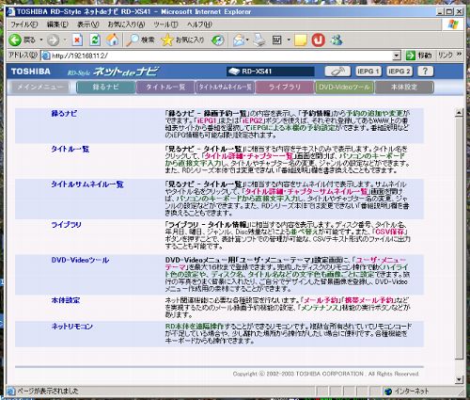Click the インターネット zone indicator in status bar
470x400 pixels.
point(407,392)
